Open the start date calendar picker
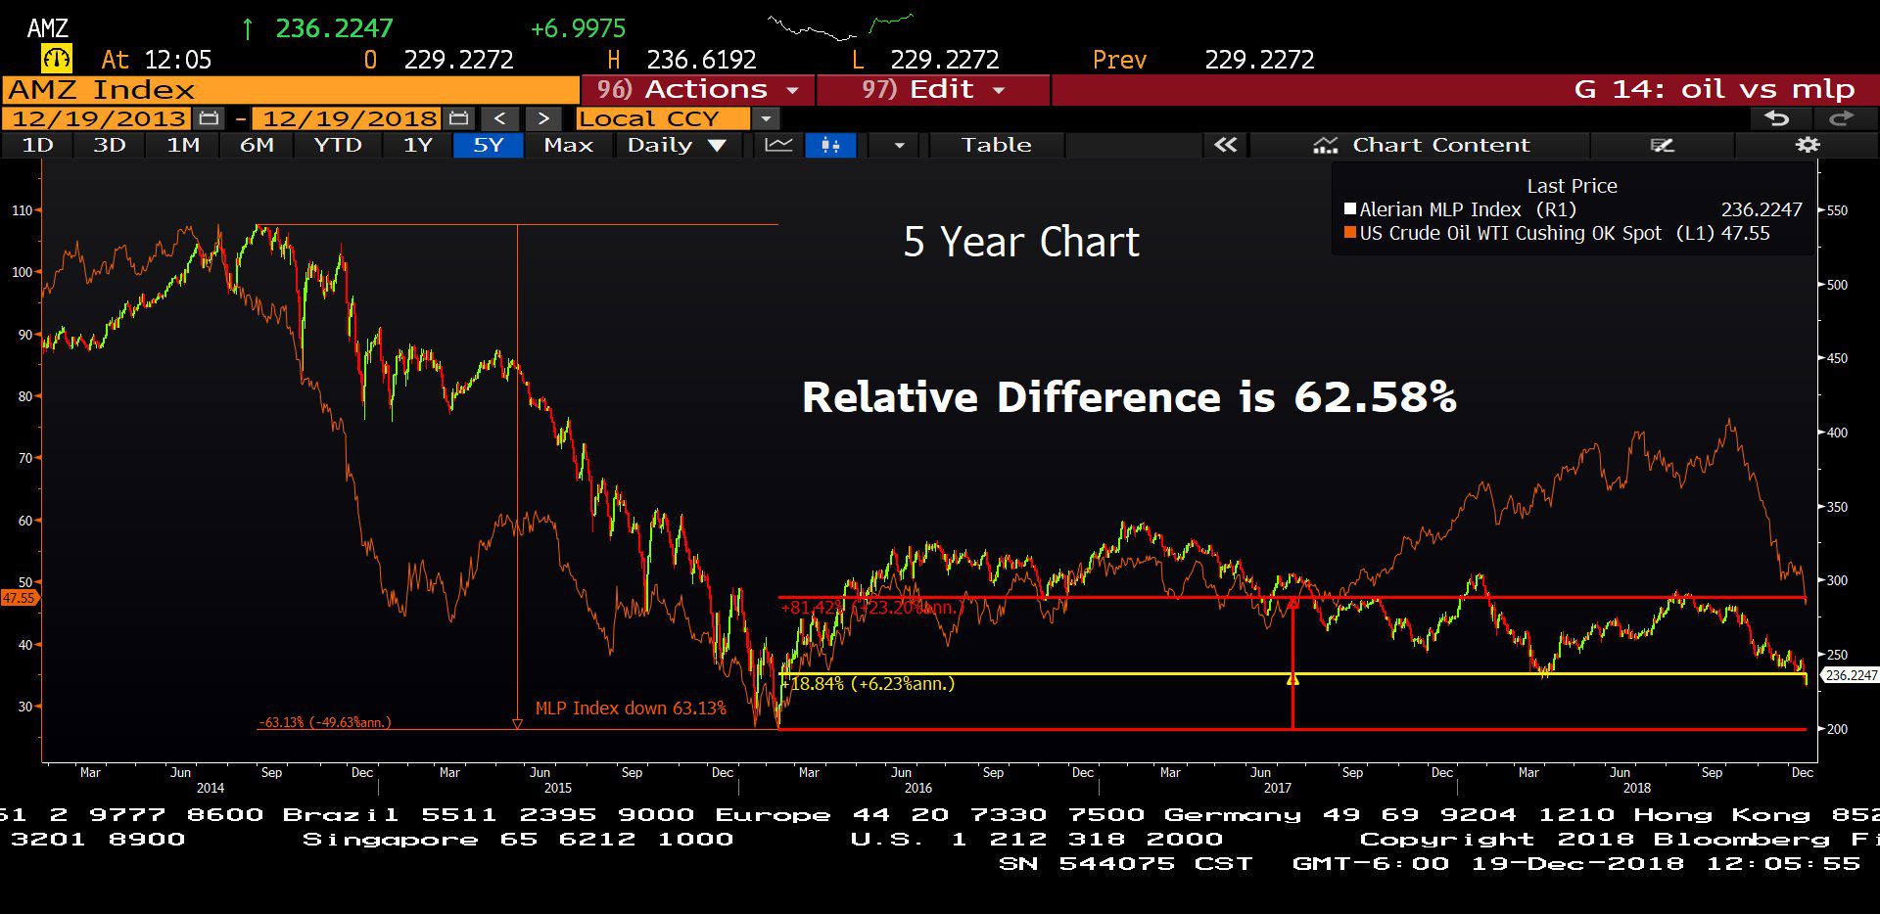This screenshot has width=1880, height=914. click(x=208, y=118)
